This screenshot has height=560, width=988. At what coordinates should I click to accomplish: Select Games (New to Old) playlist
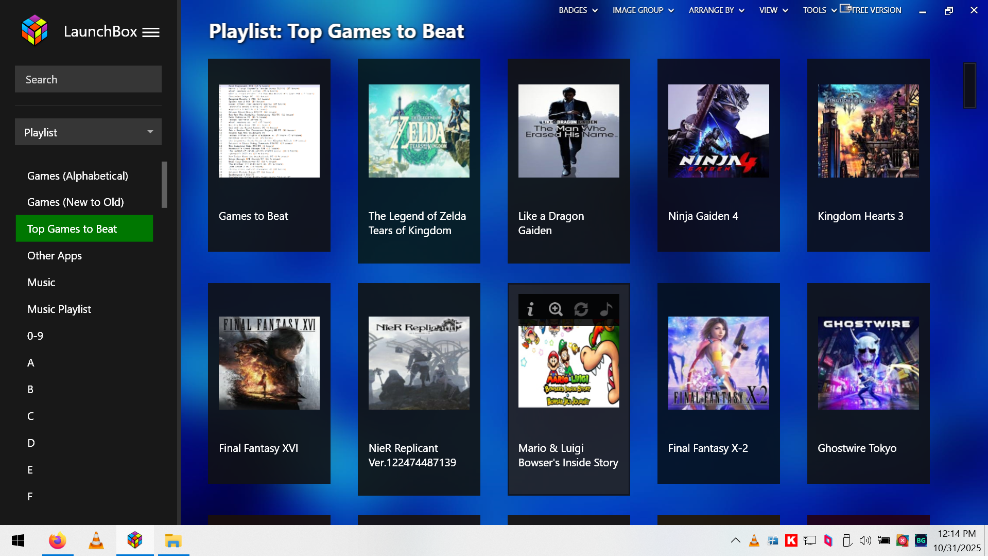tap(76, 202)
